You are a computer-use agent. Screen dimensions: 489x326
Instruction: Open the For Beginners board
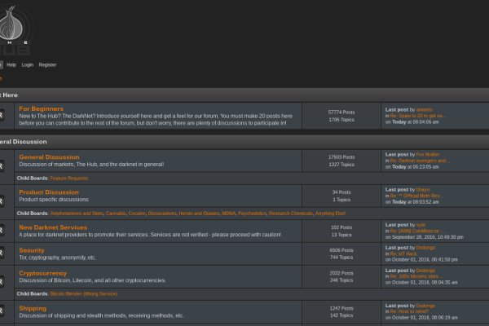coord(41,108)
